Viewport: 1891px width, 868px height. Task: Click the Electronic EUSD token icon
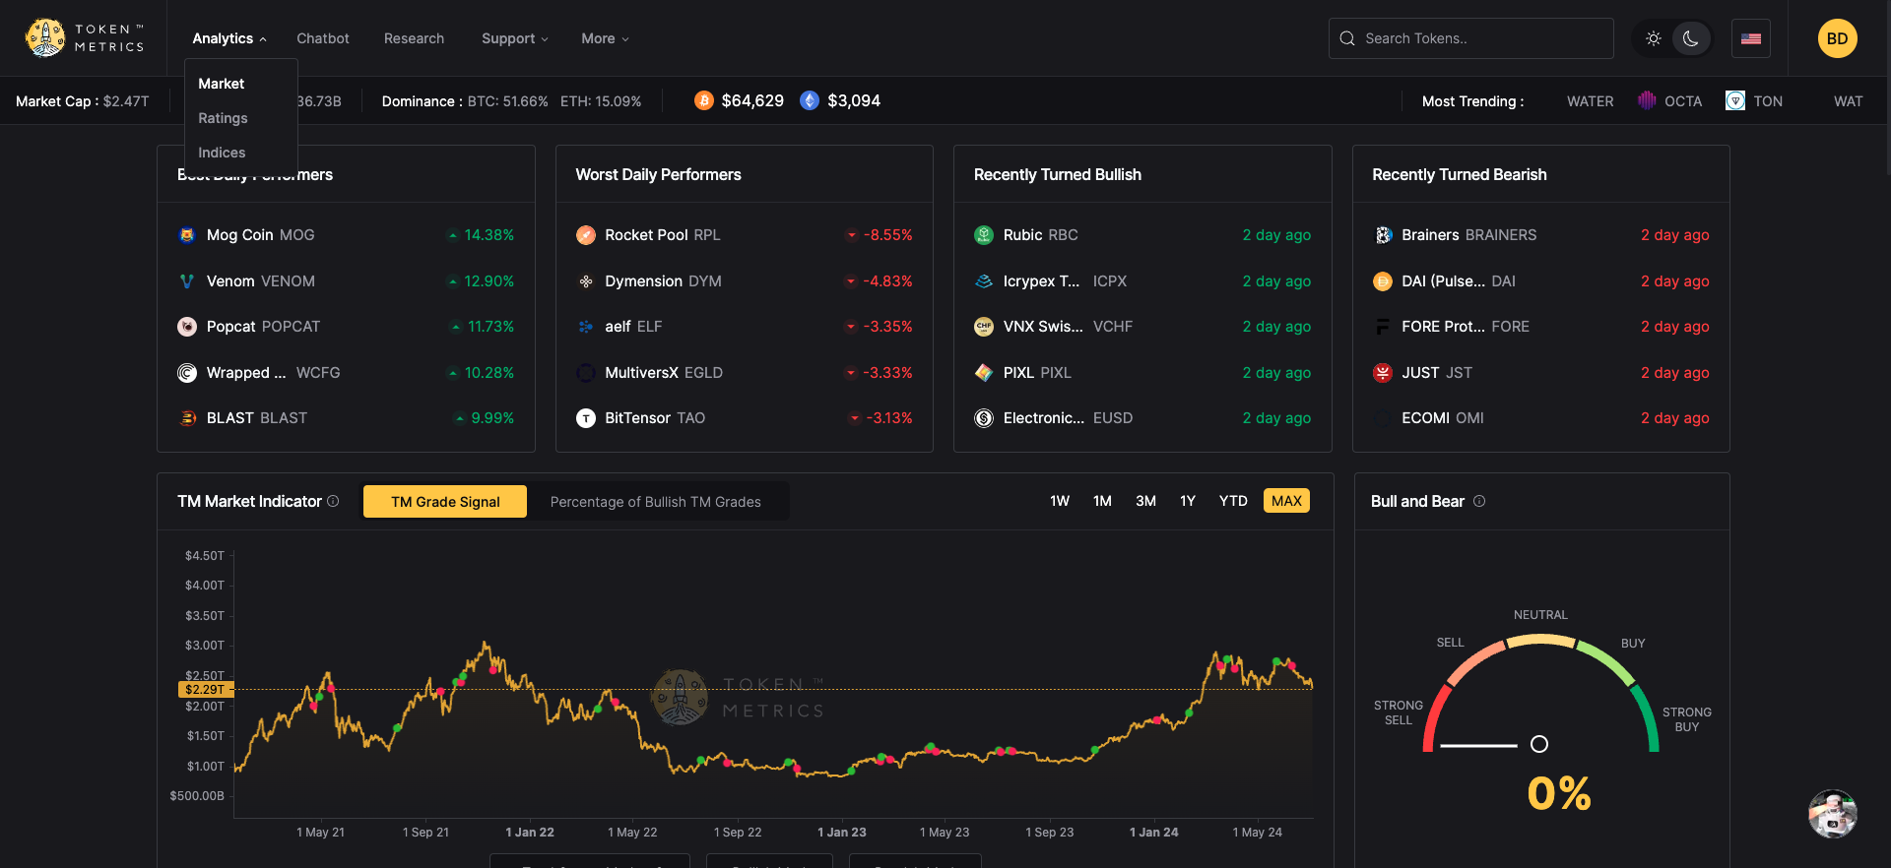point(984,418)
